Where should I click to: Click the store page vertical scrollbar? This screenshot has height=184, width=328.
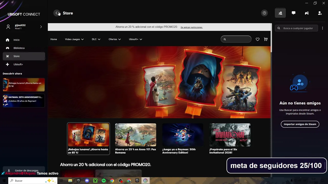pos(271,38)
